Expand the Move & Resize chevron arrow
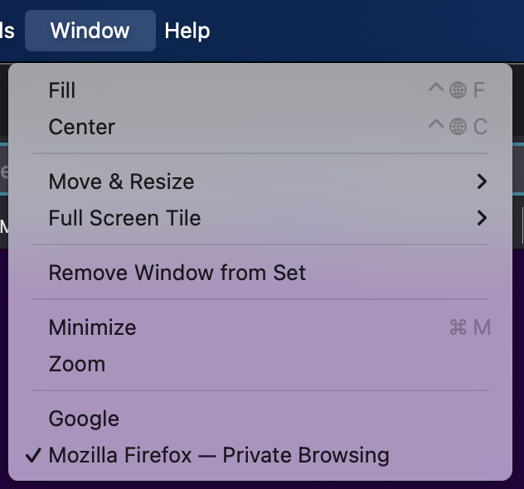524x489 pixels. (x=482, y=182)
